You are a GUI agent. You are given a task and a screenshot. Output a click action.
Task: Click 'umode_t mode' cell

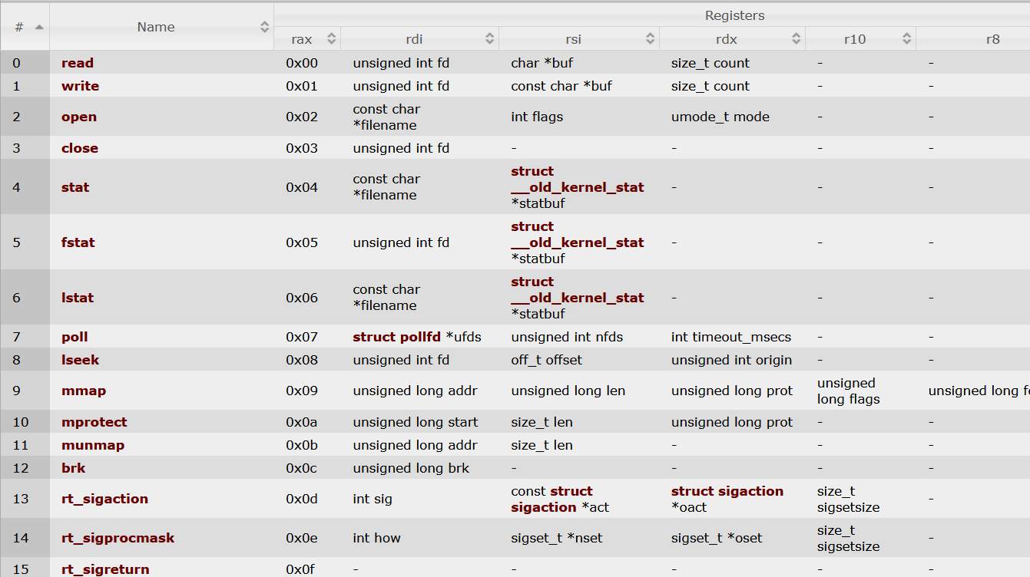click(x=720, y=117)
